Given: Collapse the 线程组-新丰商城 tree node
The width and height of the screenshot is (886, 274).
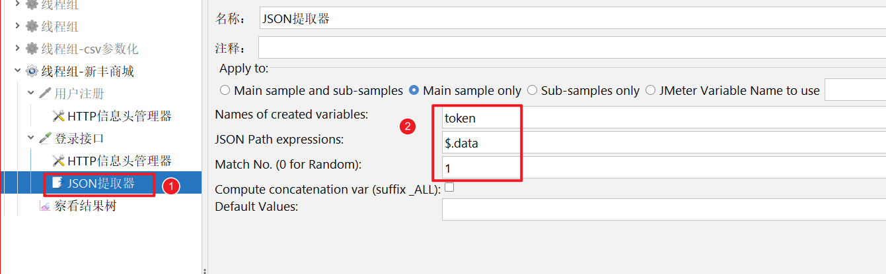Looking at the screenshot, I should (x=17, y=71).
